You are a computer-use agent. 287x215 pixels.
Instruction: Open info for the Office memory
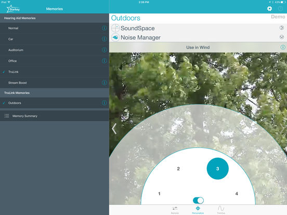click(x=104, y=61)
